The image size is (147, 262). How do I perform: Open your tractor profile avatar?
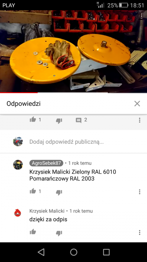tap(18, 142)
